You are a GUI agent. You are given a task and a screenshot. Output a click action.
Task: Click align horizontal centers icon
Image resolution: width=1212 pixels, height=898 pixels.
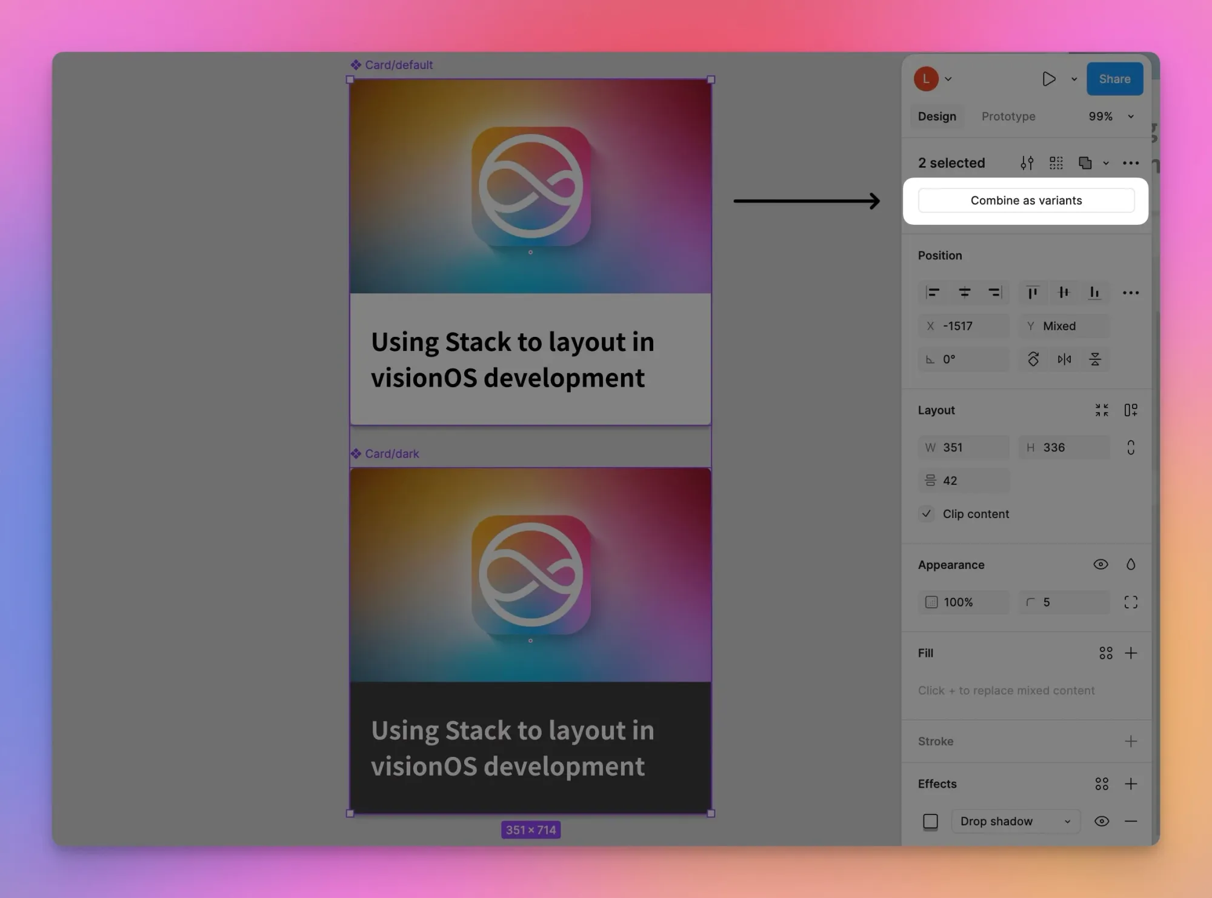click(964, 293)
